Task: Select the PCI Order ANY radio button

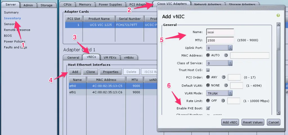Action: pos(208,77)
